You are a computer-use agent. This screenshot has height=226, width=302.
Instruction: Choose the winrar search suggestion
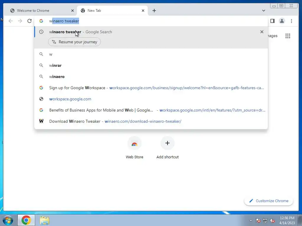pos(151,66)
